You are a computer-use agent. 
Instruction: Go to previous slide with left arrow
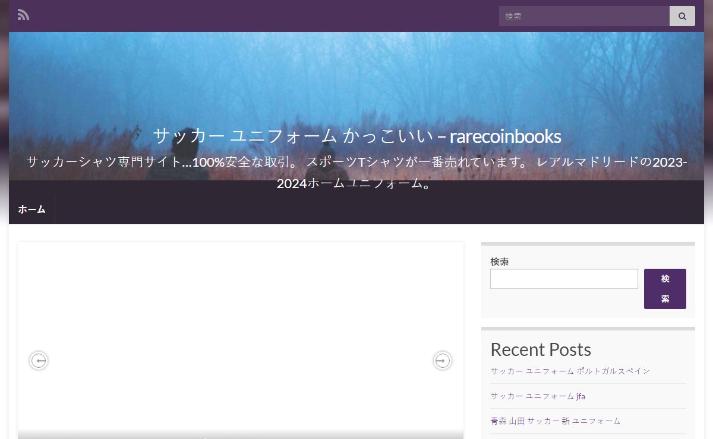tap(39, 361)
